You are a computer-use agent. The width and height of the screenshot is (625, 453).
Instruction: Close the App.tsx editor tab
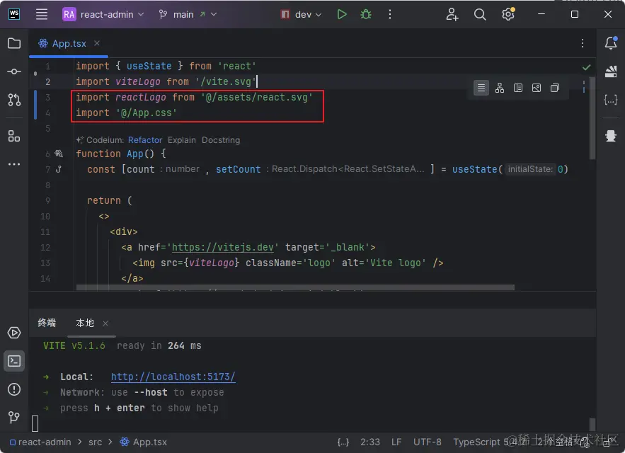[x=97, y=43]
